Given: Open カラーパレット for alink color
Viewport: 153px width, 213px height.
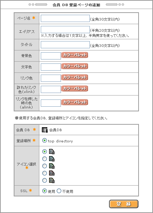Looking at the screenshot, I should click(x=75, y=102).
